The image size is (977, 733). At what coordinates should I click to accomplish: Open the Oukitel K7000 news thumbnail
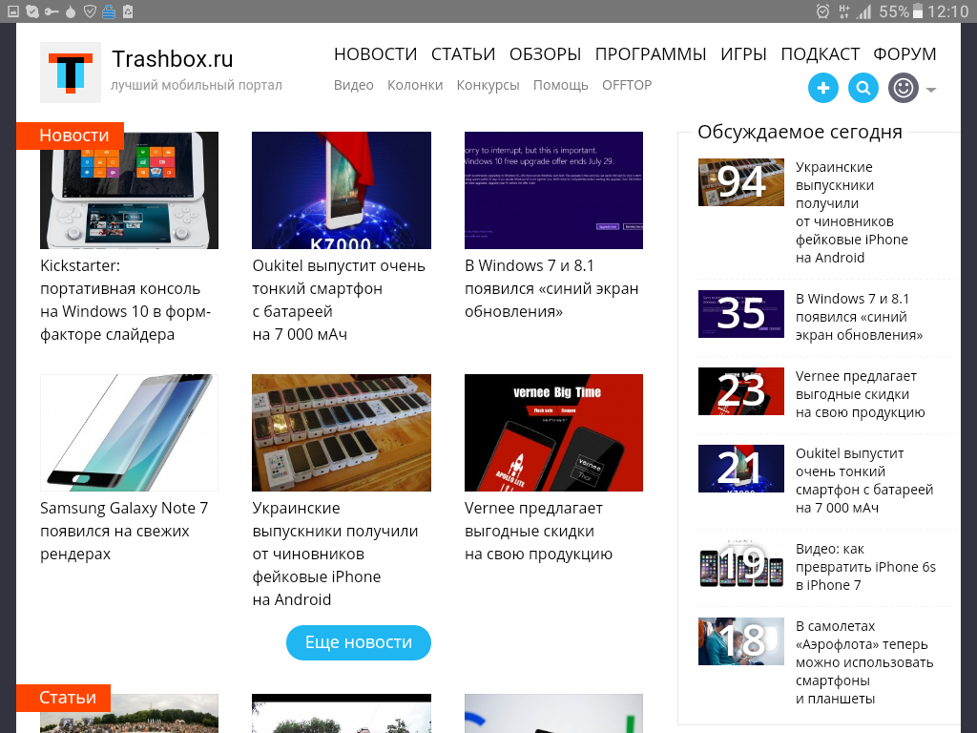tap(342, 190)
